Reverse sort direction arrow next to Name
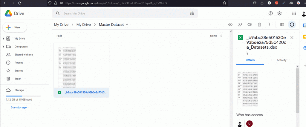The image size is (306, 127). click(221, 36)
